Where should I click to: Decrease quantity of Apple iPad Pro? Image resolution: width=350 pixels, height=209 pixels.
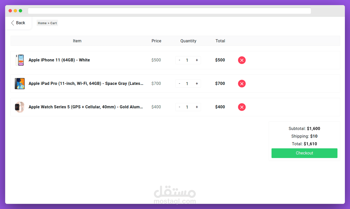click(x=179, y=84)
